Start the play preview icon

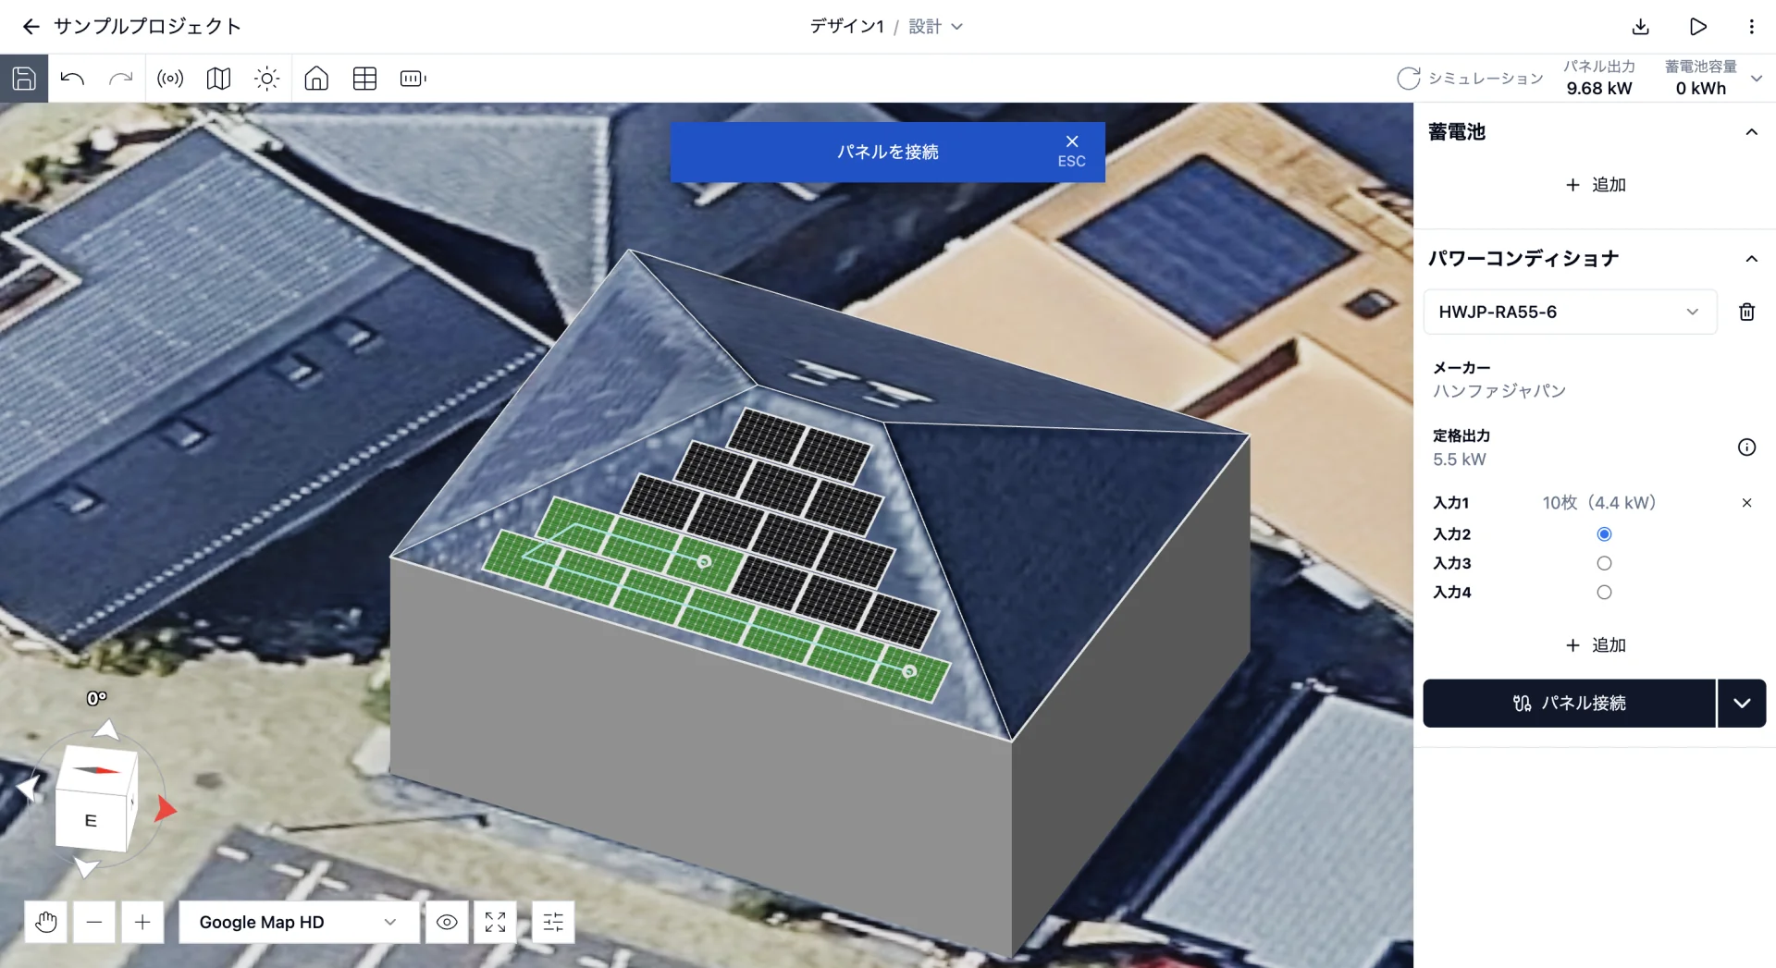1697,27
